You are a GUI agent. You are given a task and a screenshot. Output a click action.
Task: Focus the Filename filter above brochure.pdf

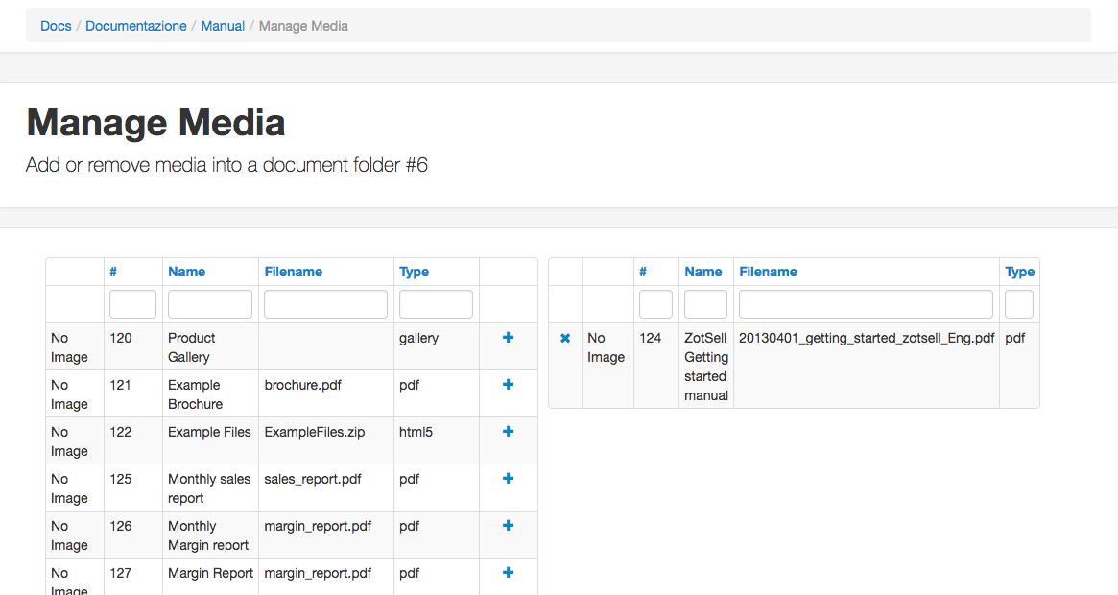tap(326, 304)
